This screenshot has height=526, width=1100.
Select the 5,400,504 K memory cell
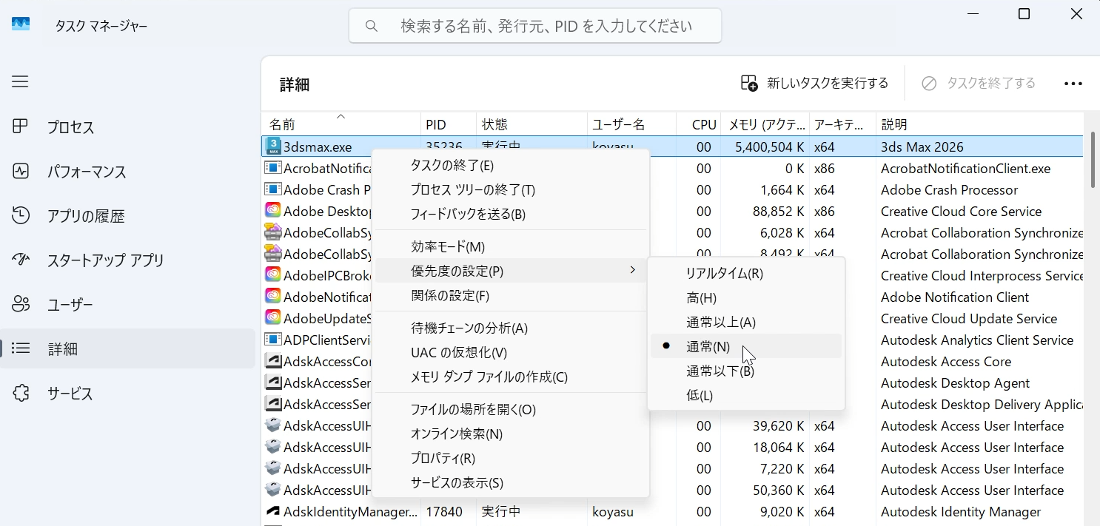click(x=766, y=147)
